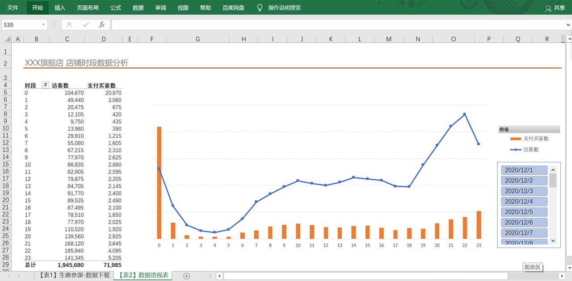Click the blue 访客数 legend line marker
This screenshot has width=572, height=281.
516,150
